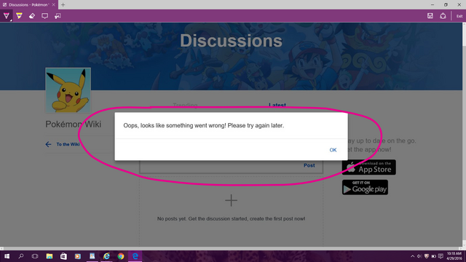Image resolution: width=466 pixels, height=262 pixels.
Task: Open a new browser tab
Action: (x=63, y=5)
